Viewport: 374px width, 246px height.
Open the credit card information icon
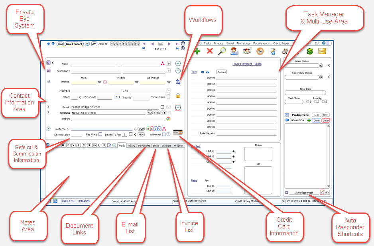pos(178,132)
